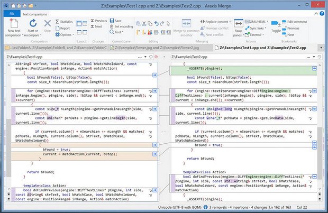Expand the External dropdown in Actions
The width and height of the screenshot is (328, 213).
(x=263, y=35)
